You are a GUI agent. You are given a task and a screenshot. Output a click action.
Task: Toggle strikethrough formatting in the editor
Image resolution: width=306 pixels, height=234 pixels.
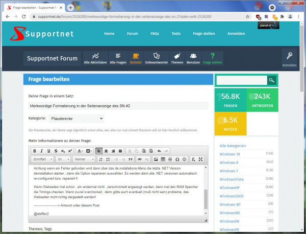coord(56,151)
